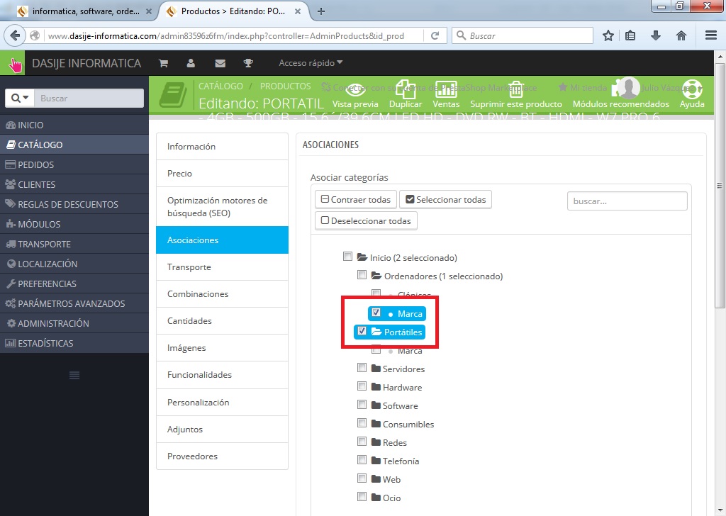The height and width of the screenshot is (516, 726).
Task: Open Optimización motores de búsqueda (SEO) tab
Action: tap(222, 207)
